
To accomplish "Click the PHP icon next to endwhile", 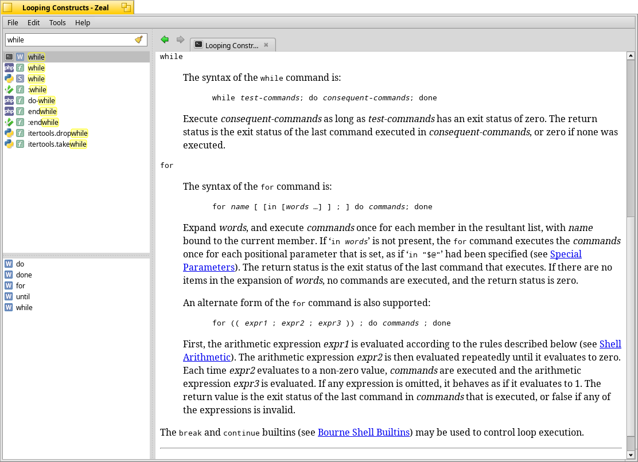I will click(x=9, y=111).
